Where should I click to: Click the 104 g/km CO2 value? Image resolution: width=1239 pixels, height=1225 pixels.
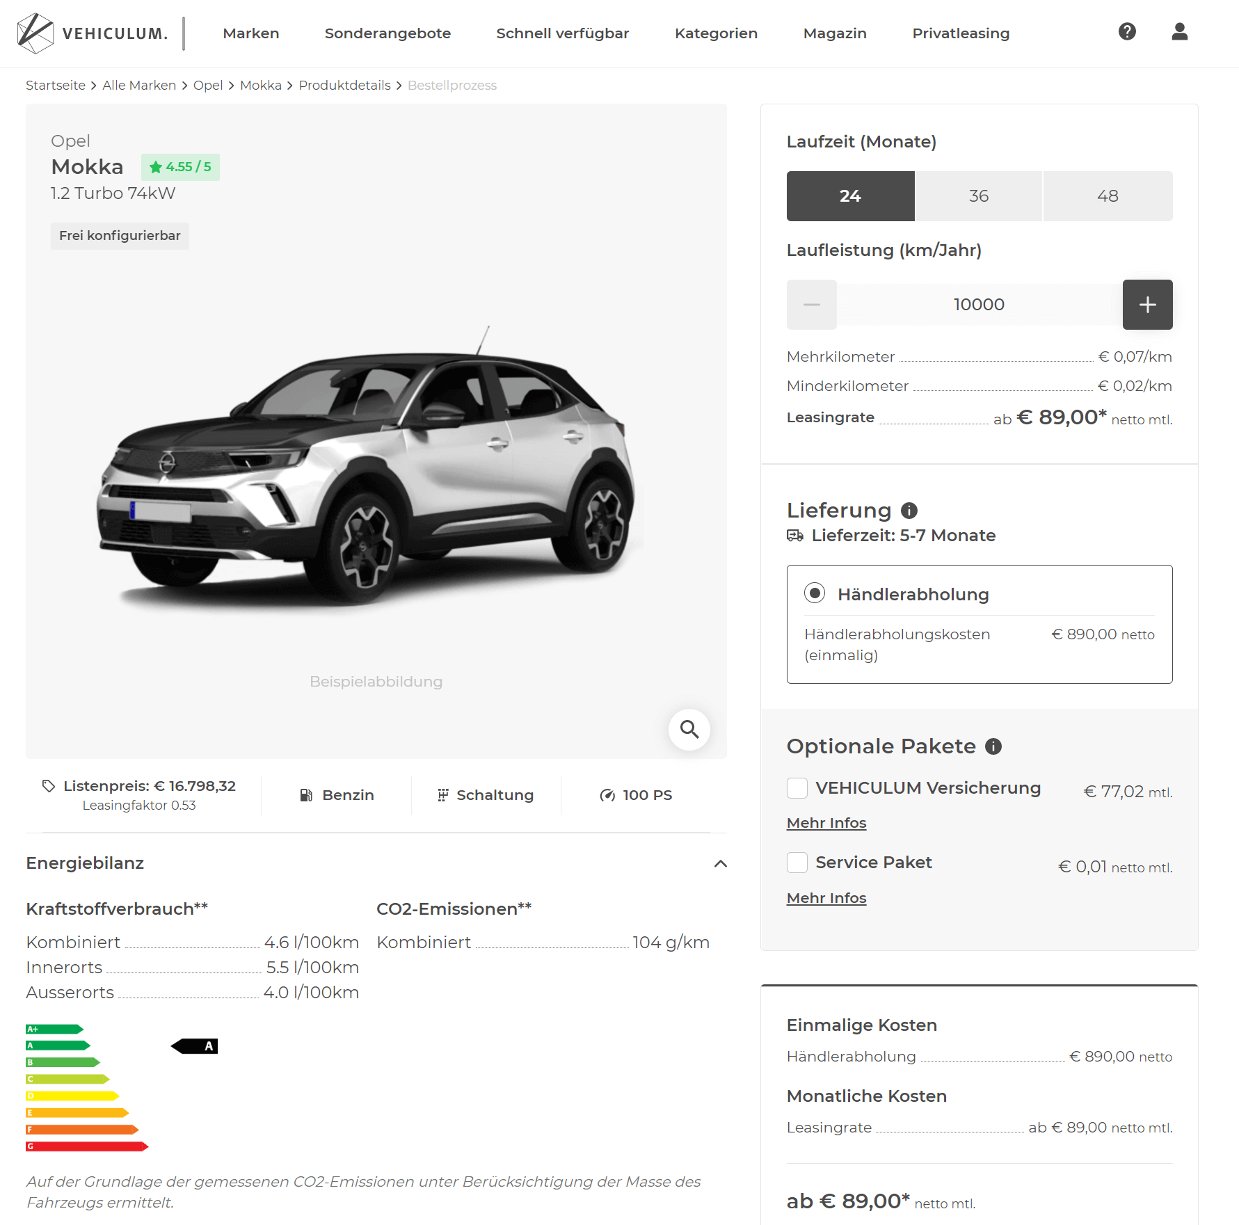tap(671, 943)
